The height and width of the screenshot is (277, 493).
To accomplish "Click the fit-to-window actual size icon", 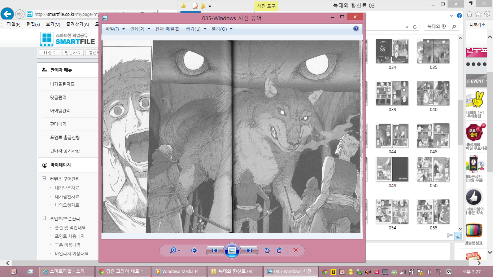I will click(195, 250).
